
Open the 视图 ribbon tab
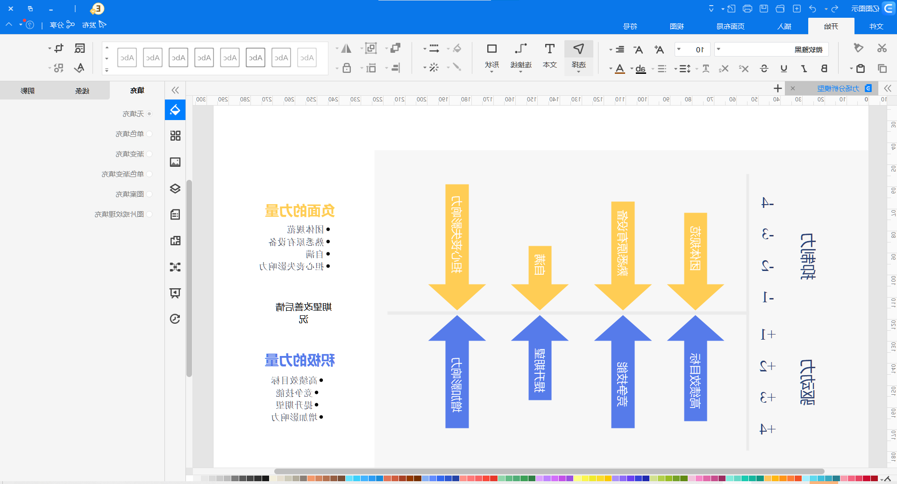(677, 26)
